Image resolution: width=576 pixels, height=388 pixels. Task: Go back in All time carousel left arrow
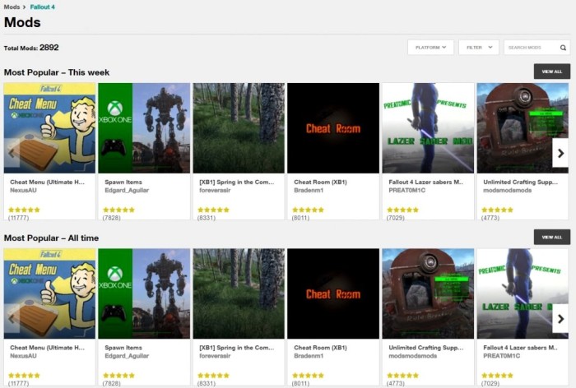[x=12, y=319]
